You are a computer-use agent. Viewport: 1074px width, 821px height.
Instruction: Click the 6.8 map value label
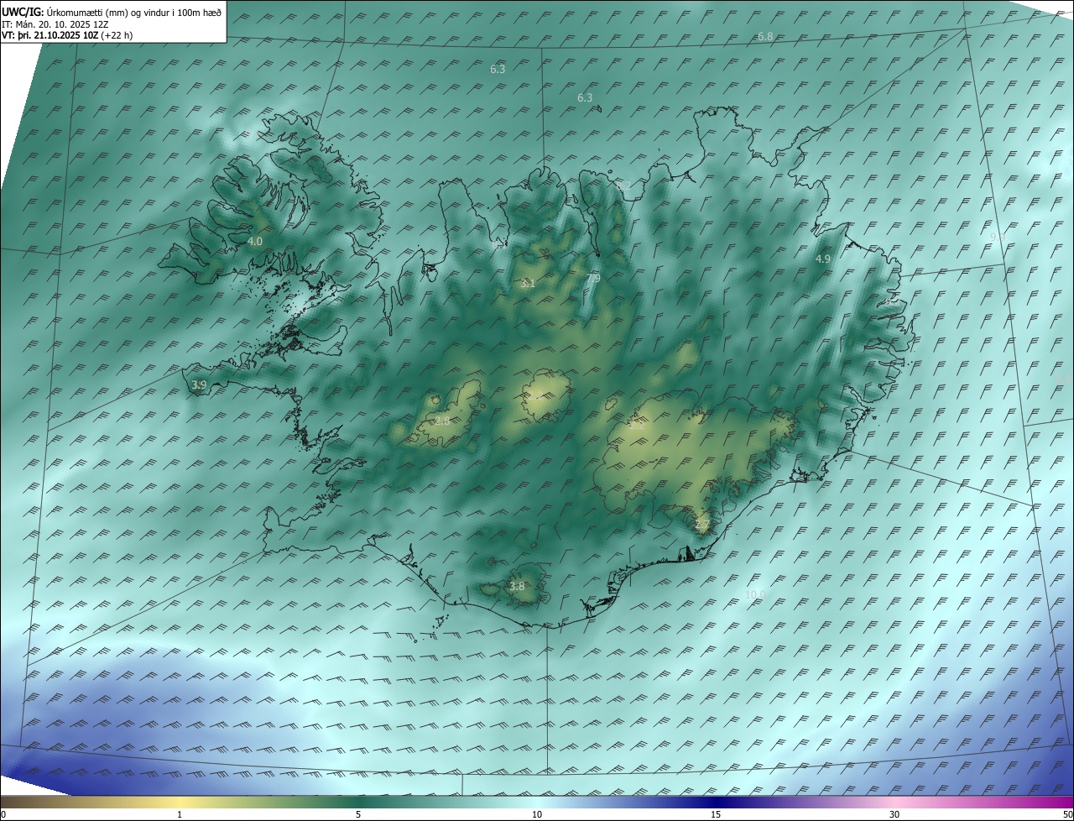coord(765,37)
